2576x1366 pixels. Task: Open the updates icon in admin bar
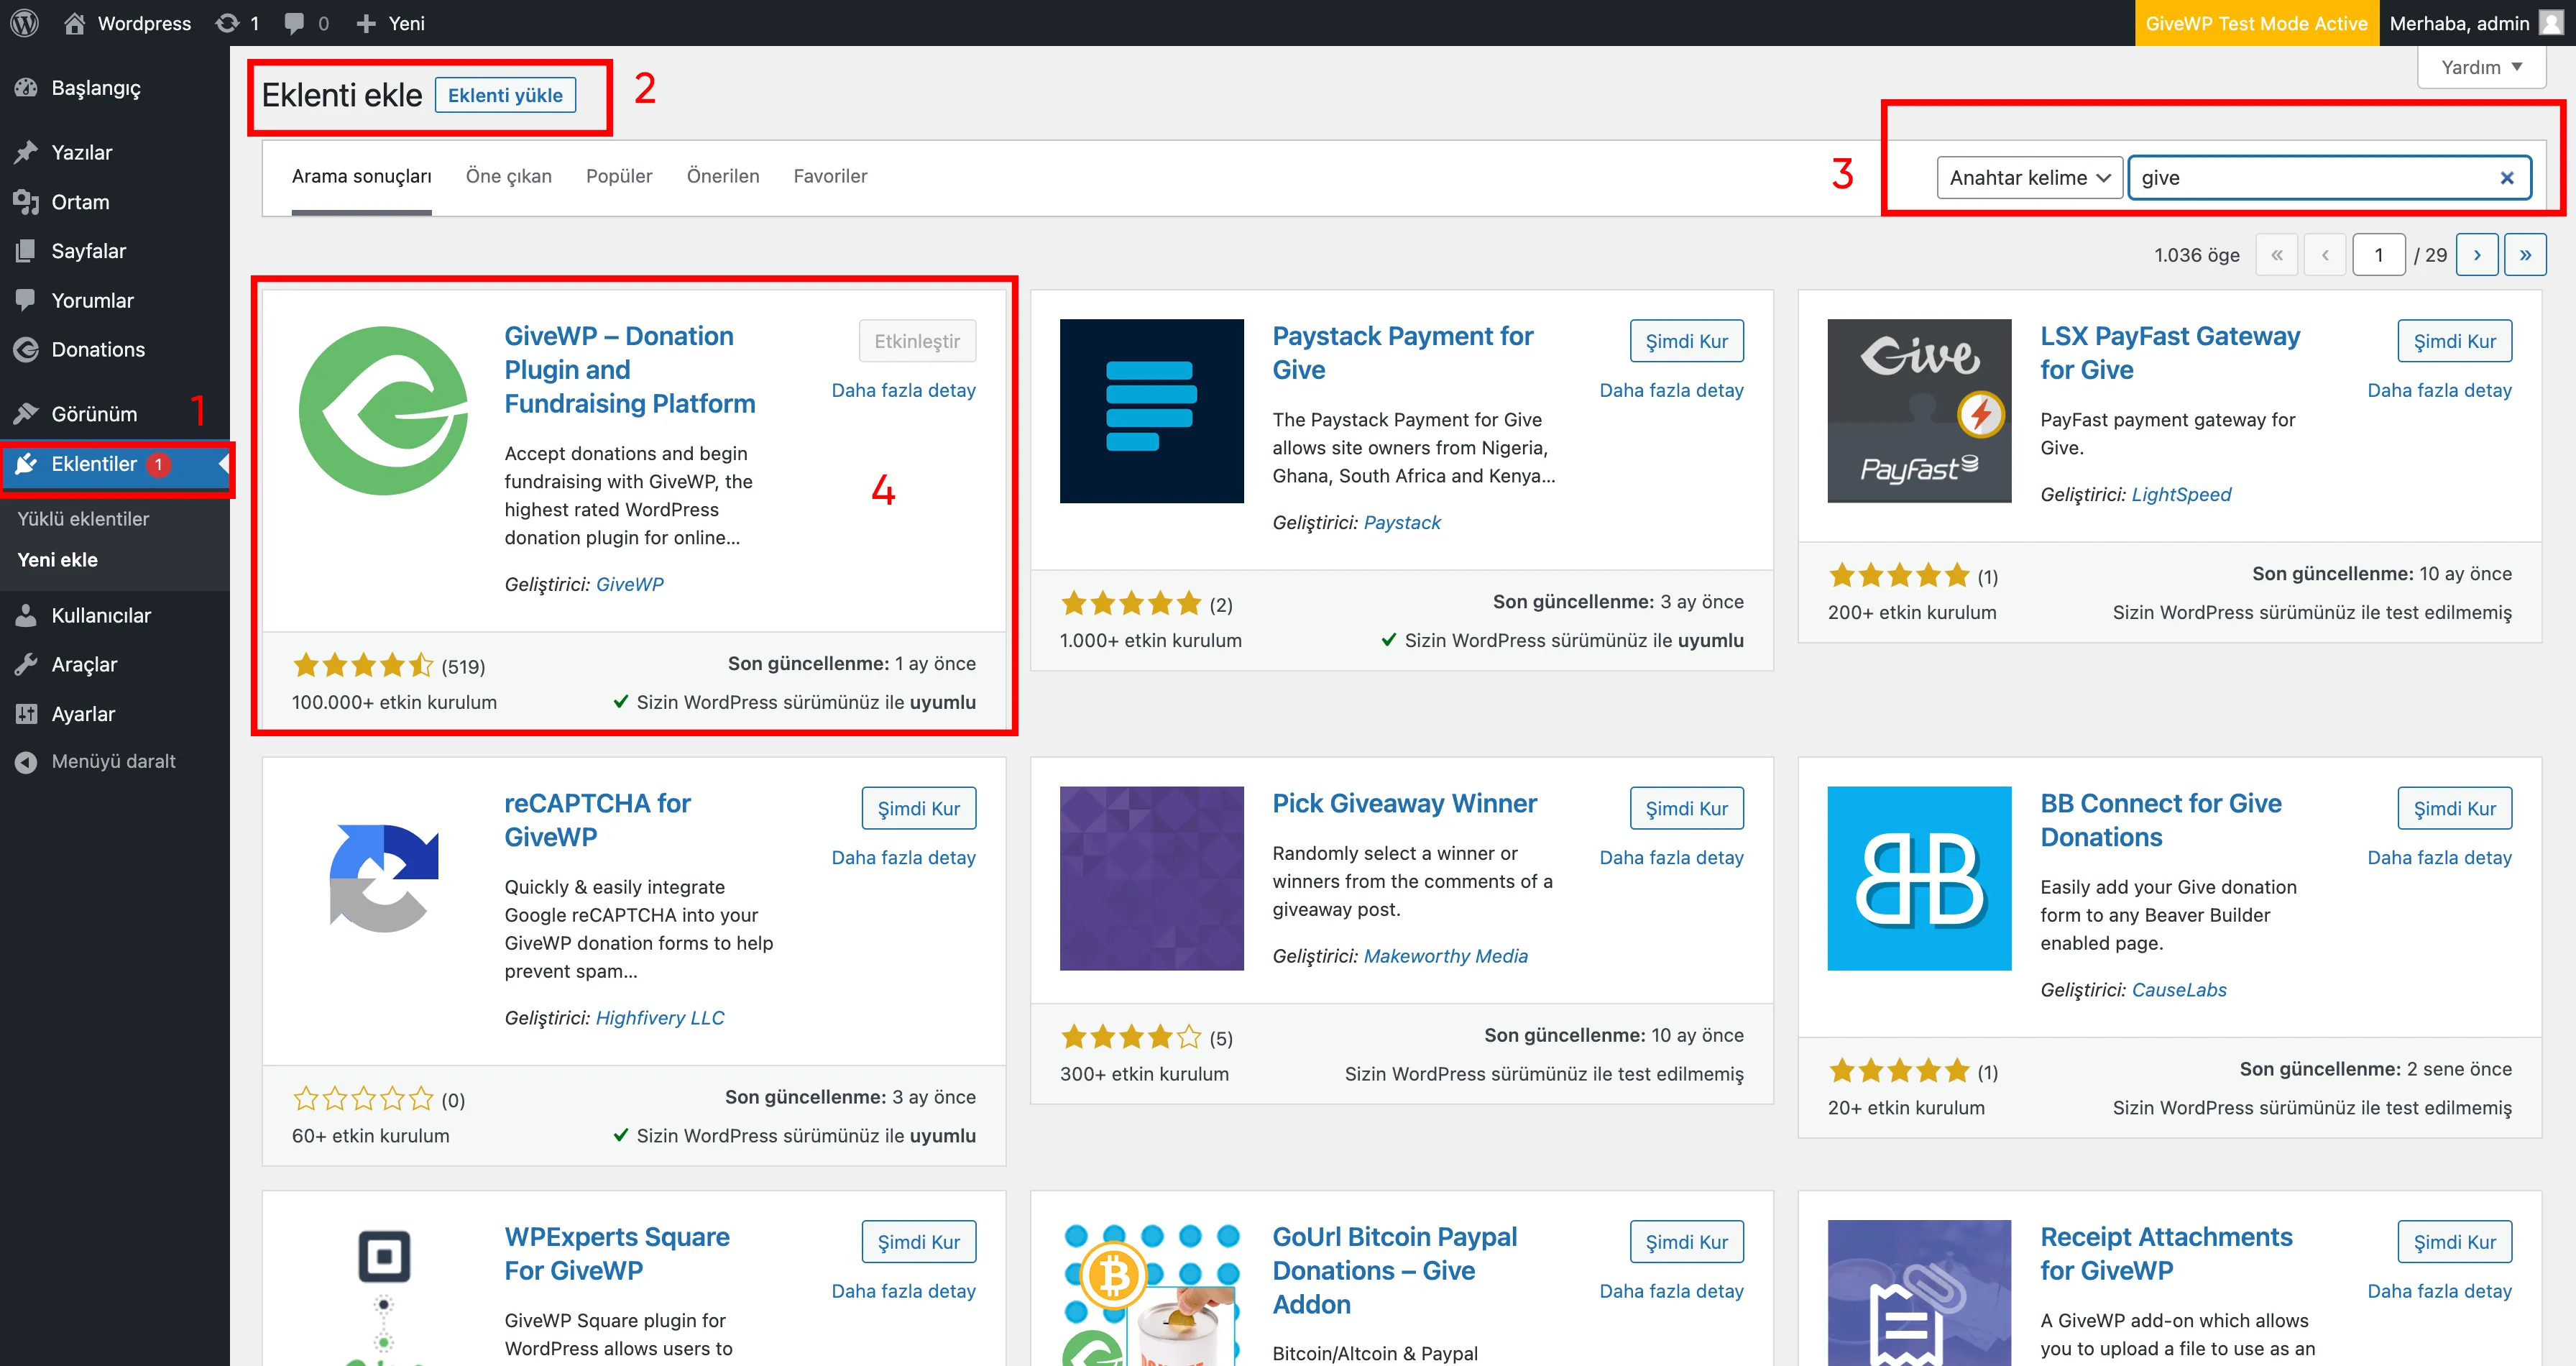pos(228,23)
